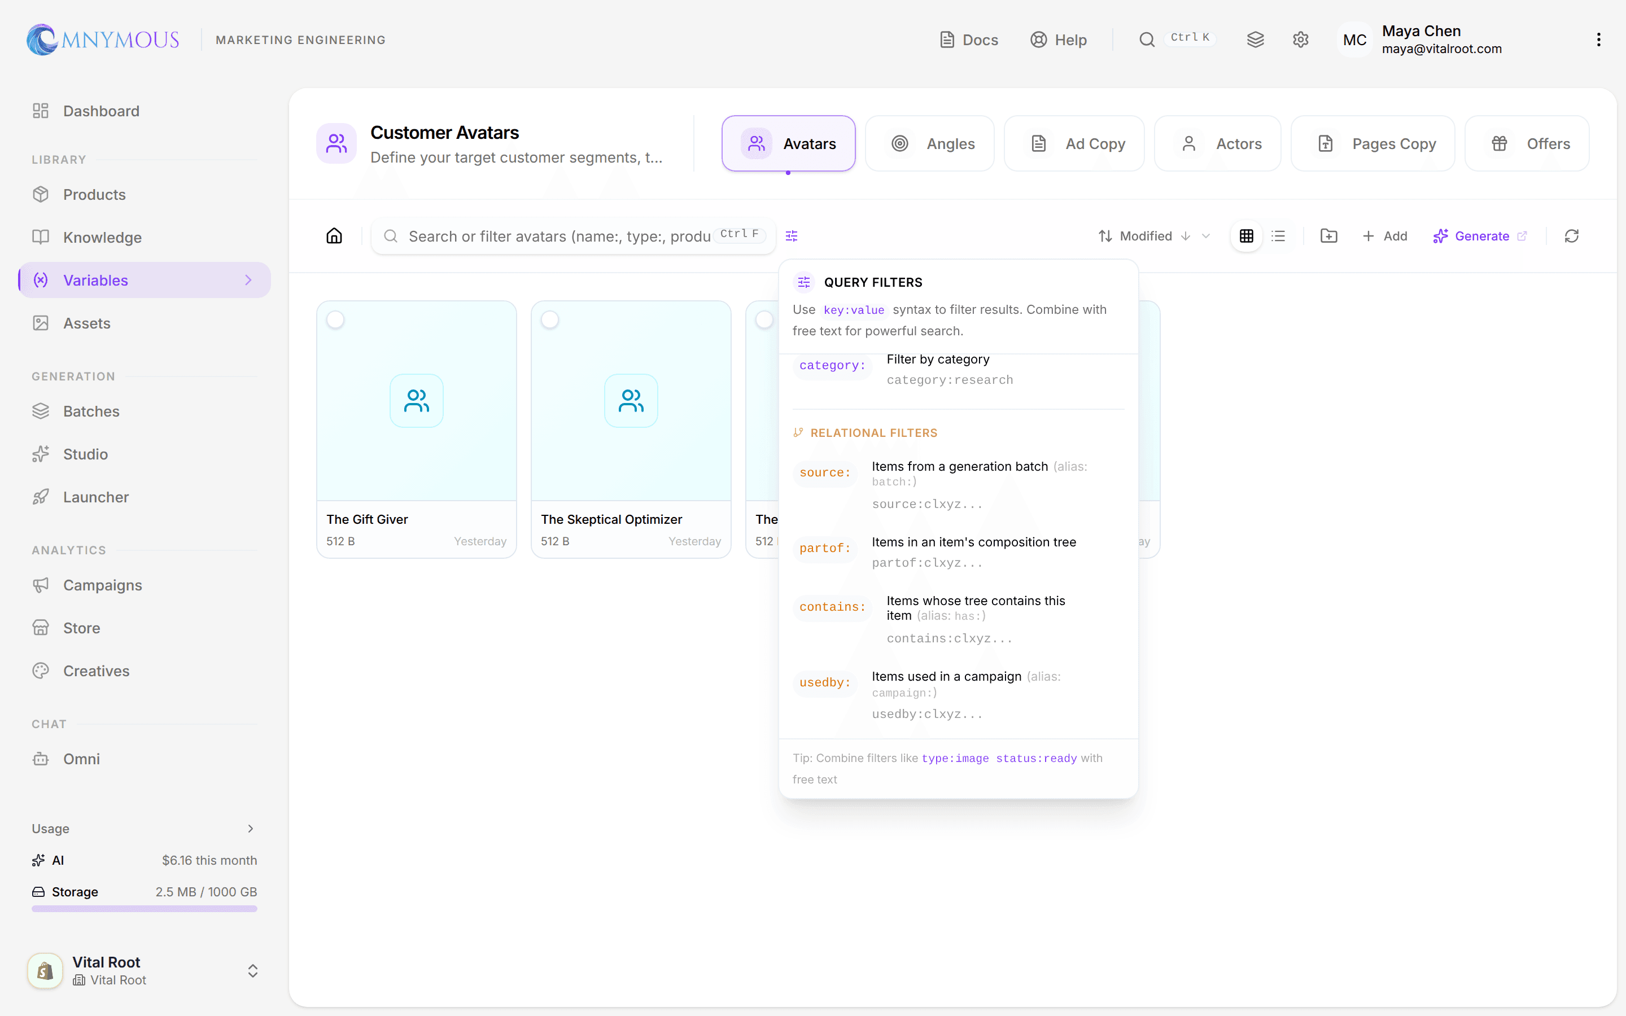1626x1016 pixels.
Task: Click the Store shop icon
Action: (x=41, y=628)
